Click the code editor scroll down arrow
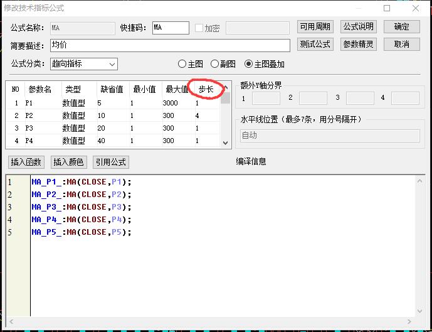 click(x=419, y=311)
